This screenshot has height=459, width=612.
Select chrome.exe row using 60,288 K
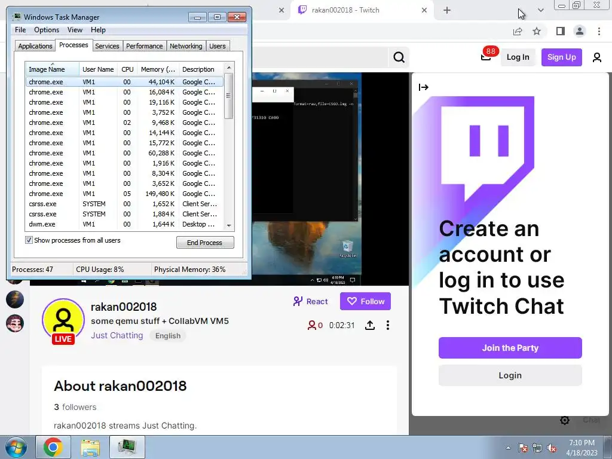click(124, 153)
